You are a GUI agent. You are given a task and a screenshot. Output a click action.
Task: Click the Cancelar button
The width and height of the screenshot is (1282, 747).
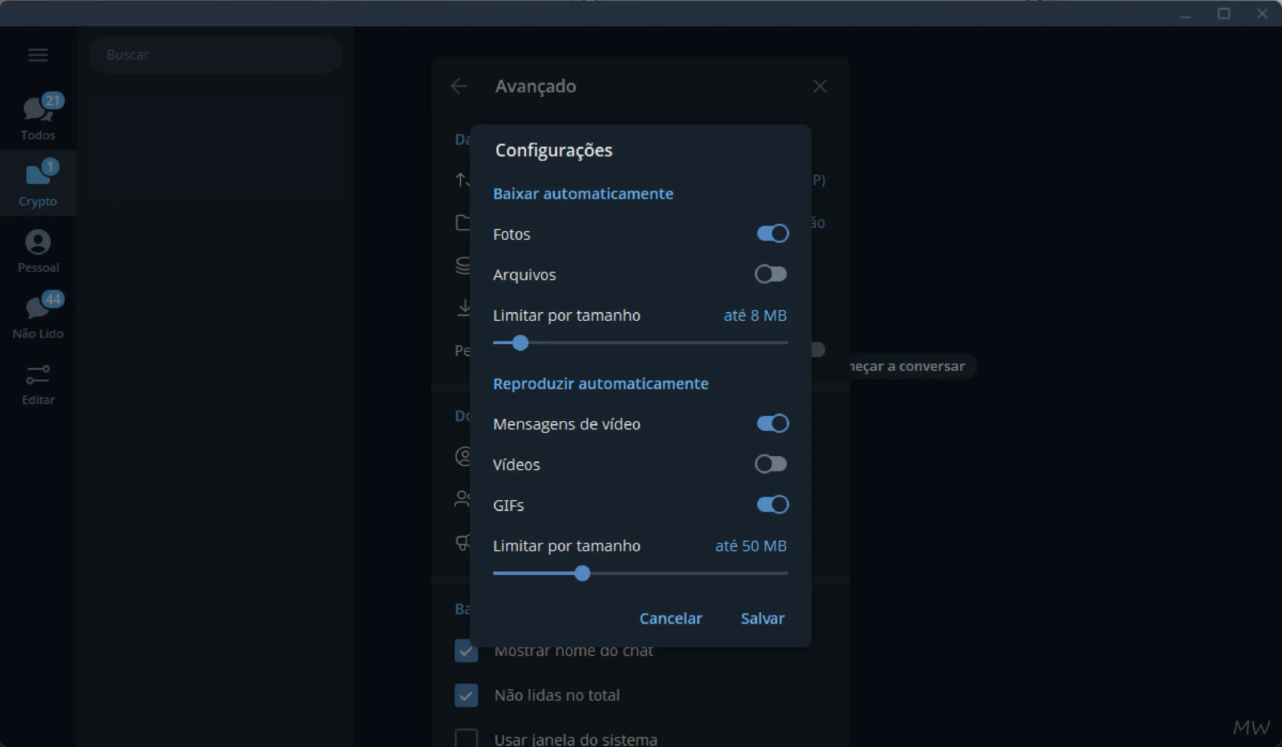point(671,618)
